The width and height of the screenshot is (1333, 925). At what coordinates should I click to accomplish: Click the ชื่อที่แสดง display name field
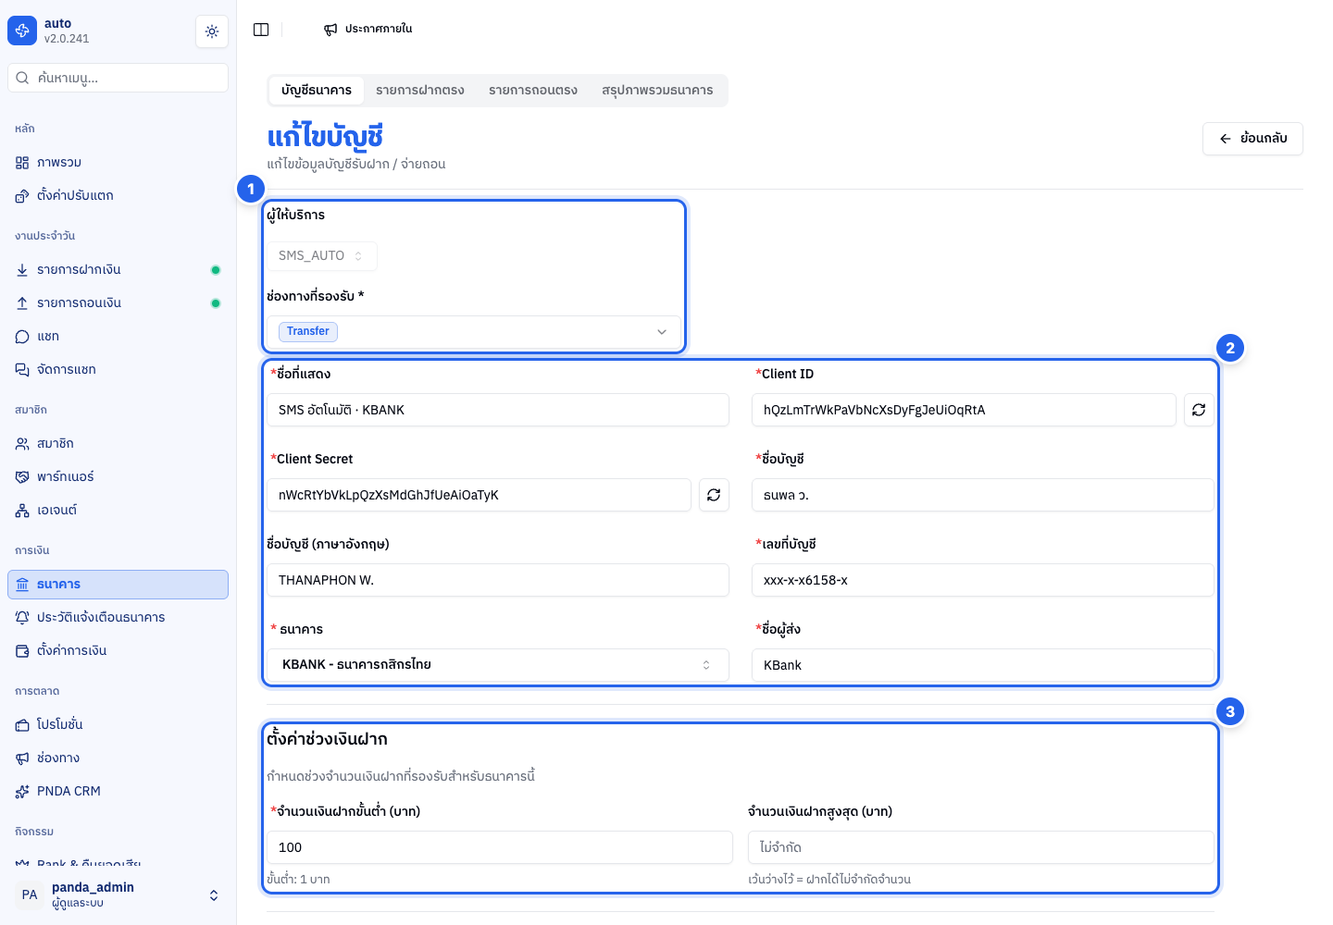click(498, 410)
